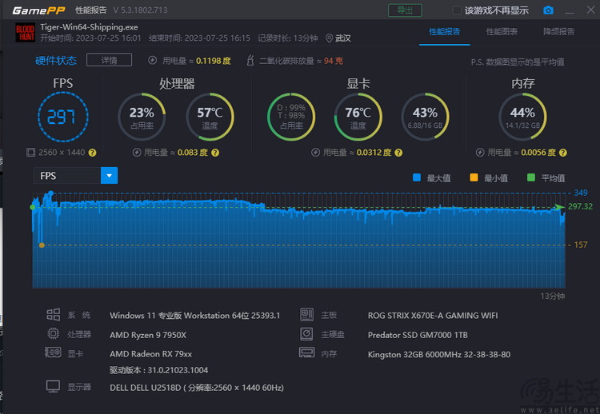
Task: Click the processor chip icon in hardware list
Action: 53,334
